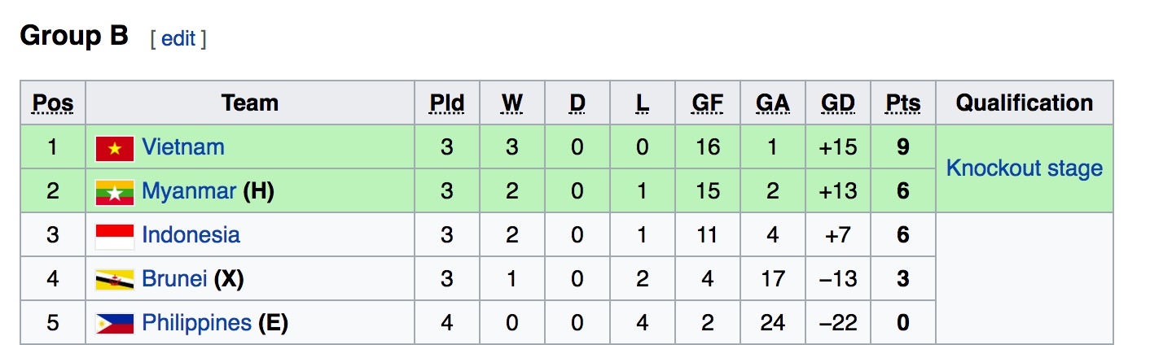Follow the Knockout stage link

(1024, 168)
